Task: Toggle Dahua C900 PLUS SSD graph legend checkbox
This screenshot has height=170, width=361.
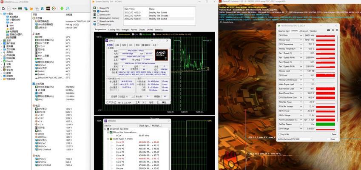Action: 154,34
